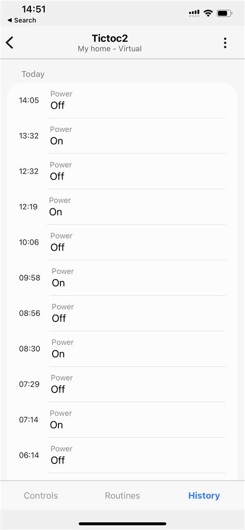The image size is (245, 530).
Task: Open the 14:05 Power Off entry
Action: pos(122,100)
